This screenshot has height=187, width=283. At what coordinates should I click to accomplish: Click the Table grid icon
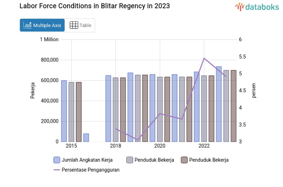(74, 25)
